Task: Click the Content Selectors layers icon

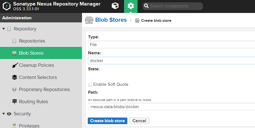Action: 15,77
